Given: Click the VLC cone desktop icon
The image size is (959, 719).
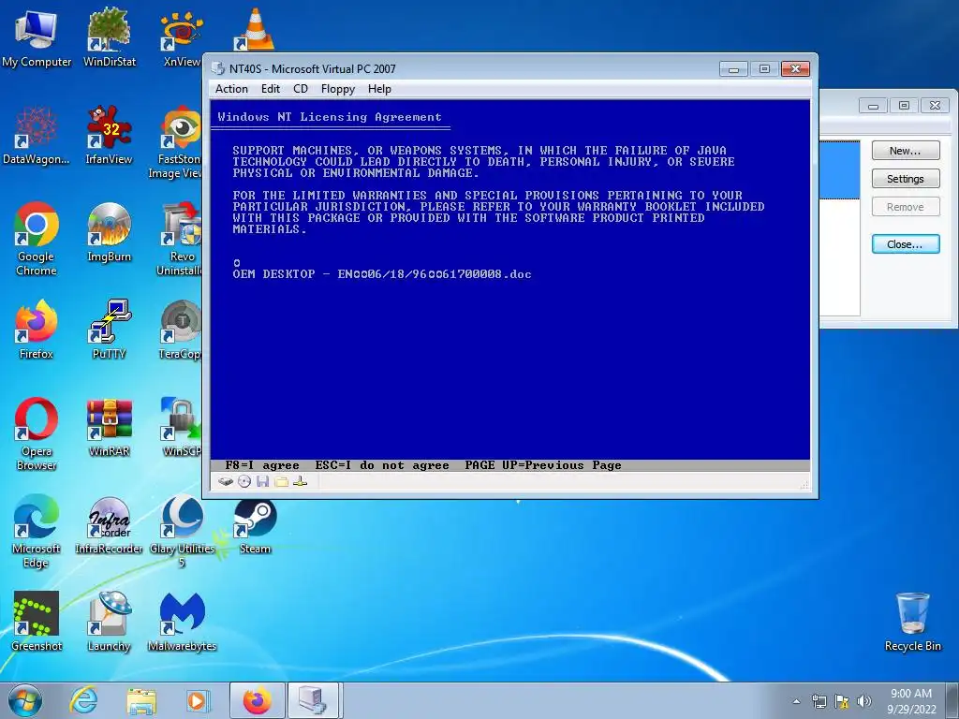Looking at the screenshot, I should pos(255,30).
